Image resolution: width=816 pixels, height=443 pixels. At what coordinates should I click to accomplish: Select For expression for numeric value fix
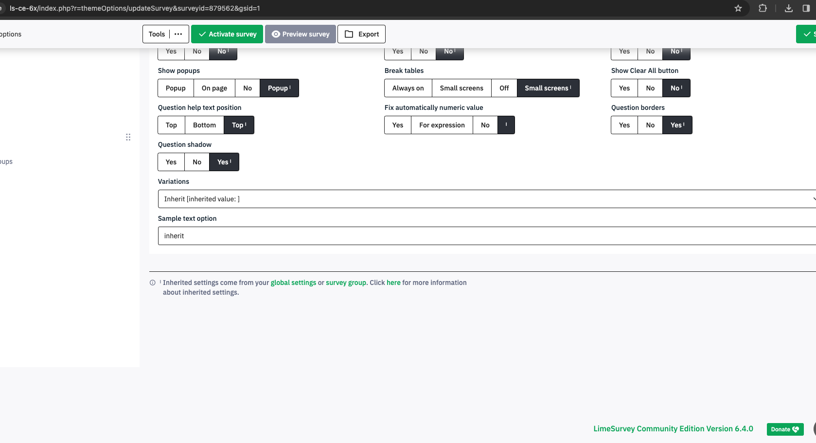pos(442,125)
